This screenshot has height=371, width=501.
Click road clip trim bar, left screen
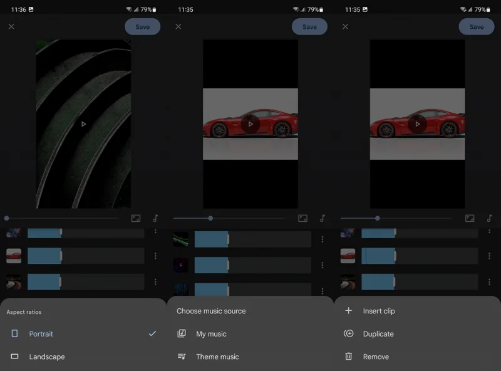click(86, 282)
